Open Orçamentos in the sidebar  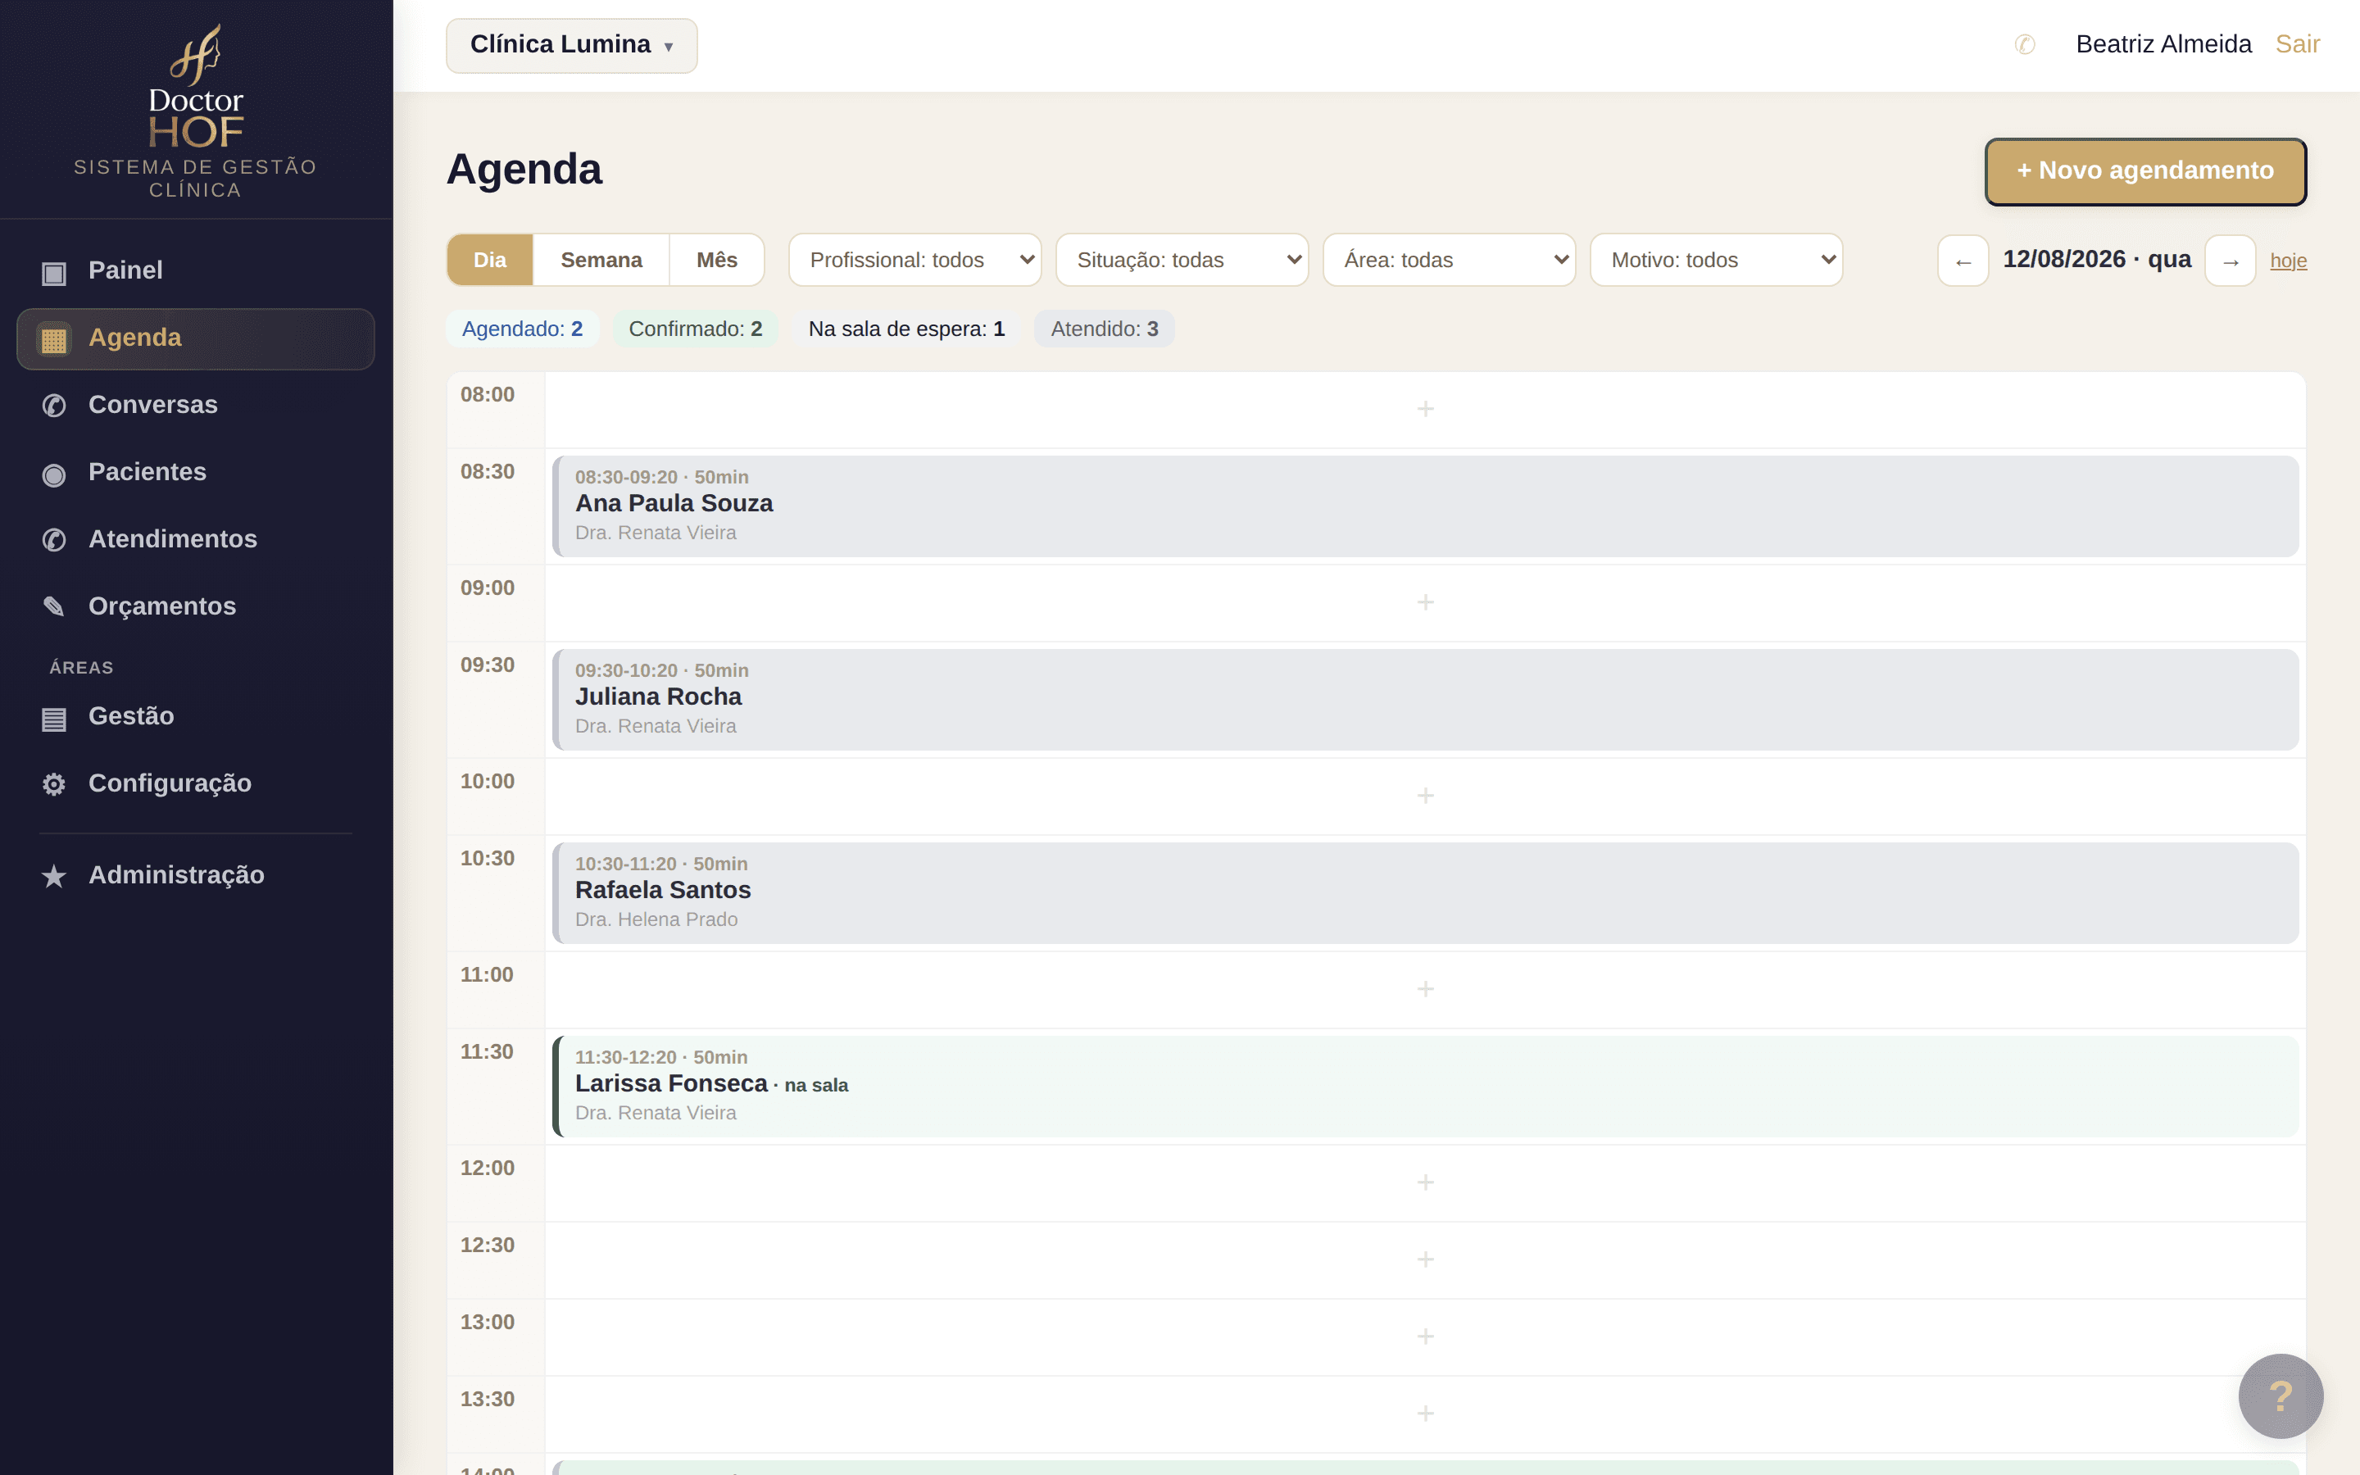195,606
